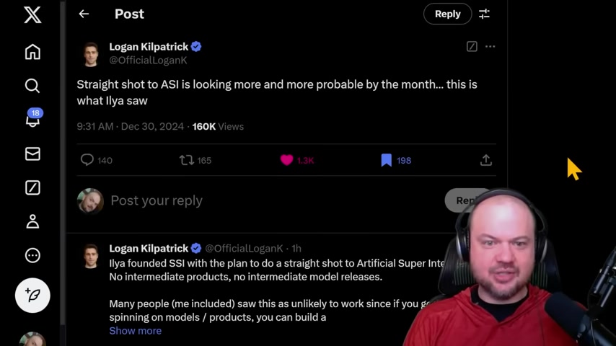Viewport: 616px width, 346px height.
Task: Go to Home in sidebar
Action: point(32,52)
